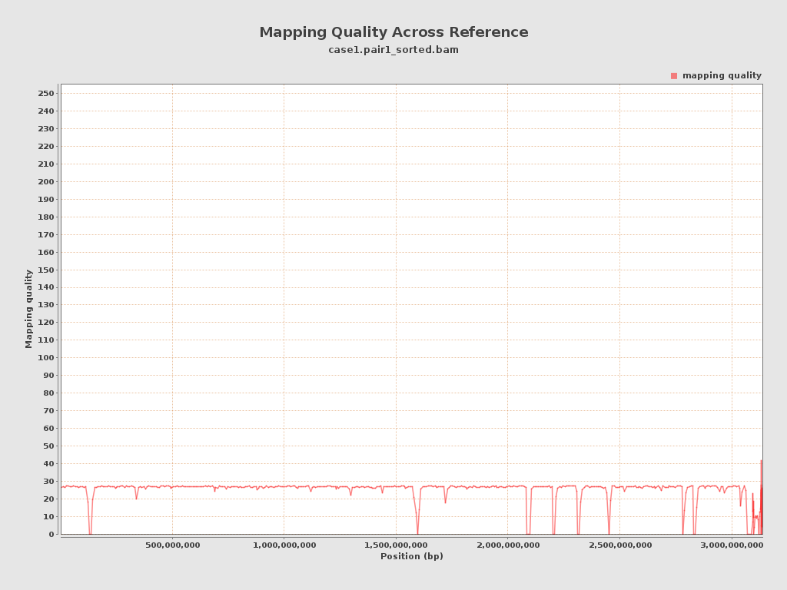Image resolution: width=787 pixels, height=590 pixels.
Task: Click the y-axis tick label 0
Action: [x=51, y=535]
